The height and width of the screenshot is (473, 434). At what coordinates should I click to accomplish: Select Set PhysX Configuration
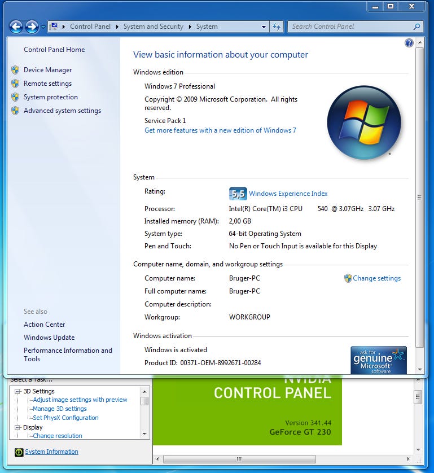click(x=65, y=418)
